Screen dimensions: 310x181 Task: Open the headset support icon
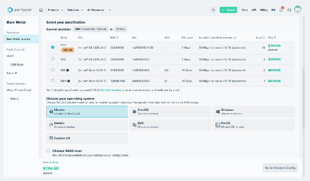[x=289, y=10]
